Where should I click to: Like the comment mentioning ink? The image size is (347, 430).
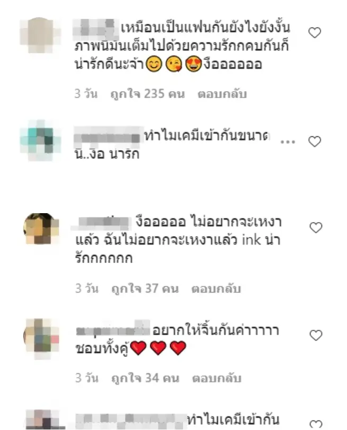tap(316, 227)
